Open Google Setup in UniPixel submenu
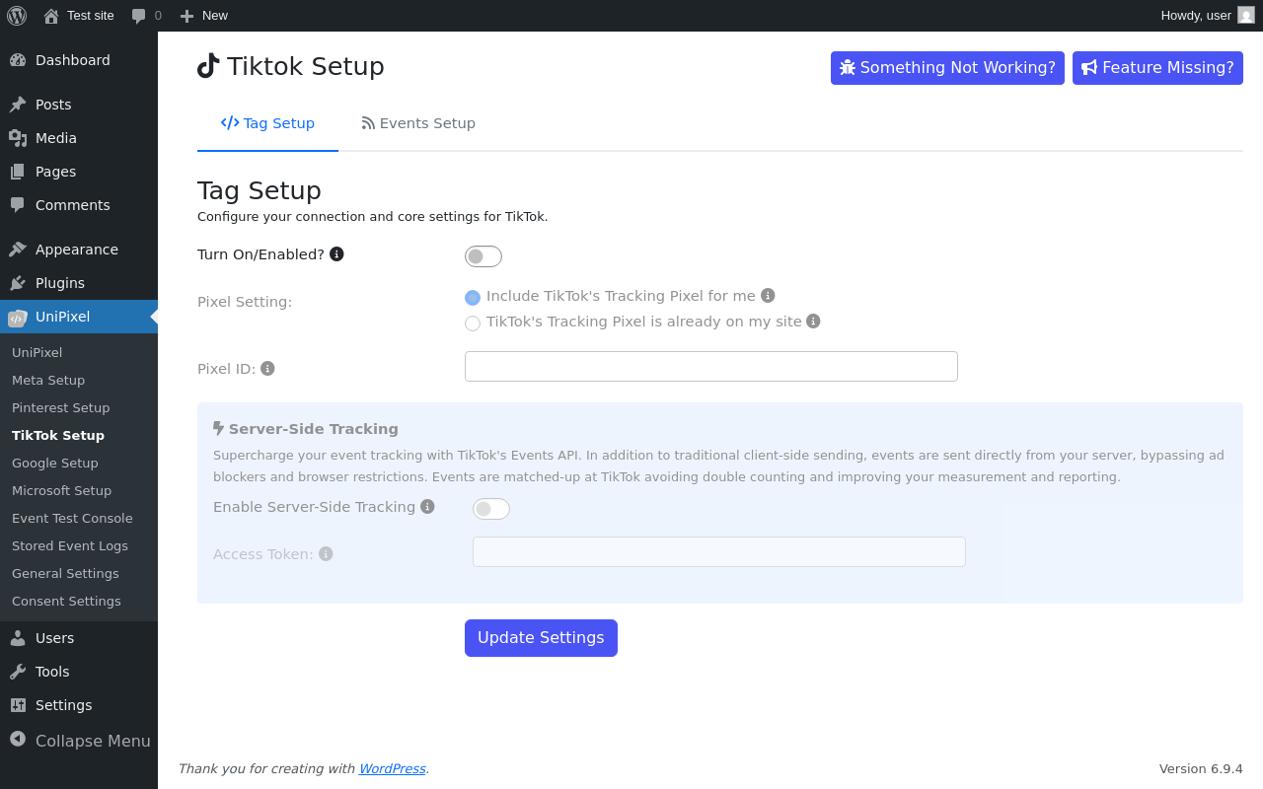1263x789 pixels. click(55, 463)
